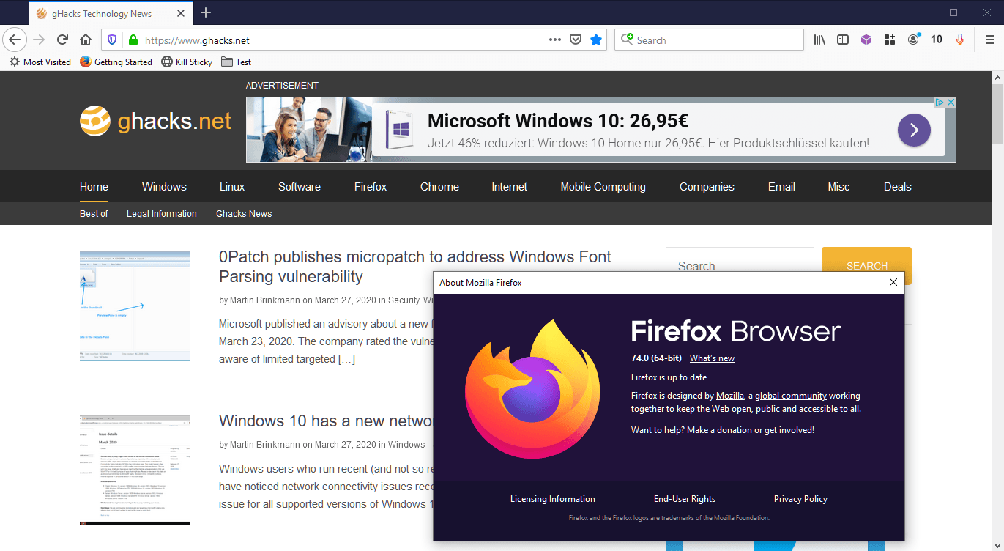Open the Ghacks News submenu link
The image size is (1004, 551).
click(244, 214)
